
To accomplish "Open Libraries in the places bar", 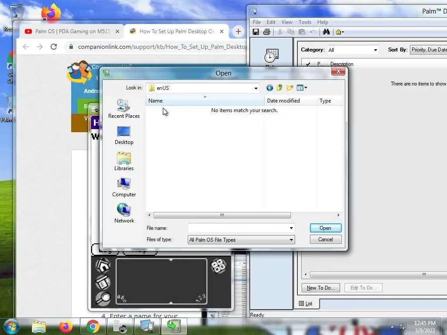I will pos(124,161).
